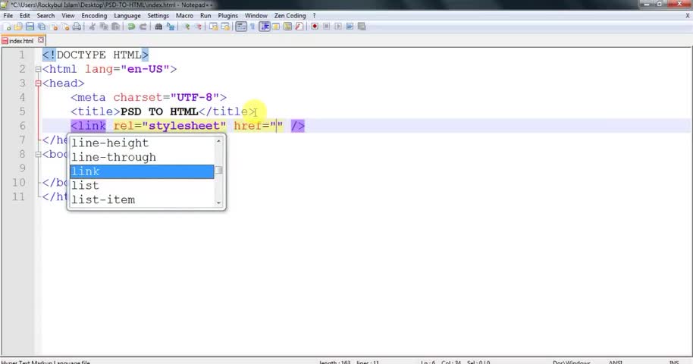Image resolution: width=693 pixels, height=364 pixels.
Task: Click the Zoom In toolbar icon
Action: tap(187, 27)
